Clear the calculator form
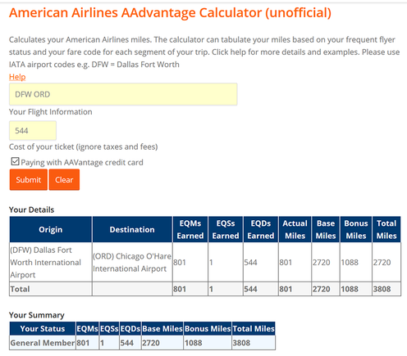Screen dimensions: 407x356 point(64,179)
